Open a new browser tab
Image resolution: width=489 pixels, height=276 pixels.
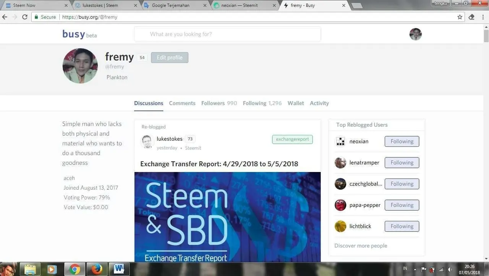(356, 5)
